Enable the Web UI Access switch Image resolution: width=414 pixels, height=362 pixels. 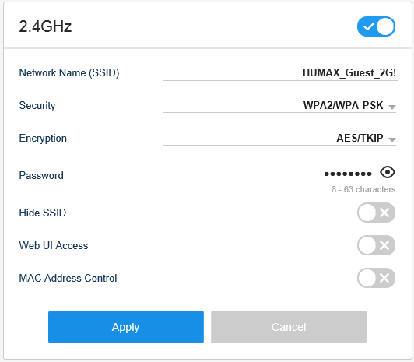coord(376,245)
